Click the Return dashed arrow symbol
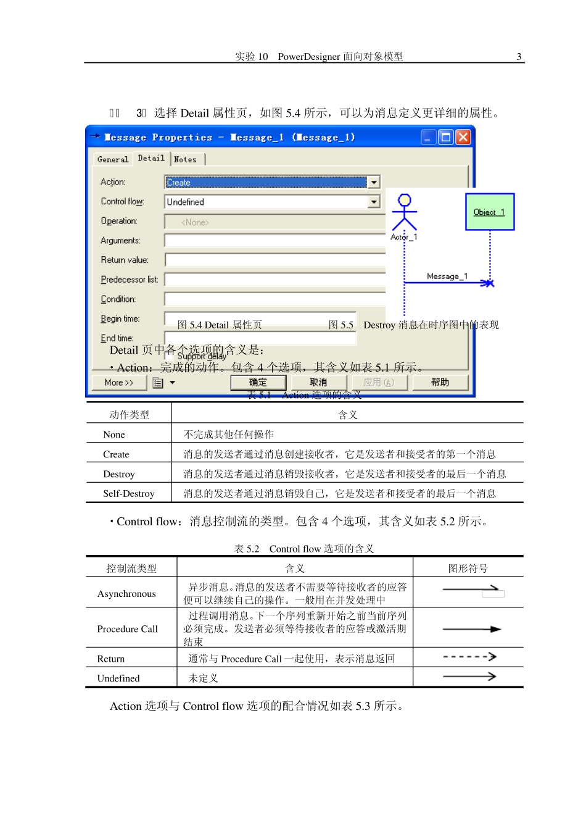Image resolution: width=586 pixels, height=829 pixels. tap(470, 657)
